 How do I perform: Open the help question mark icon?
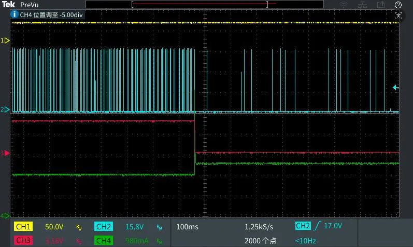(x=398, y=5)
